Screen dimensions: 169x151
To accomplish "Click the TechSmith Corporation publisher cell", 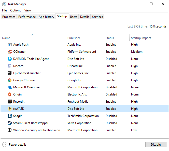I will [x=83, y=116].
